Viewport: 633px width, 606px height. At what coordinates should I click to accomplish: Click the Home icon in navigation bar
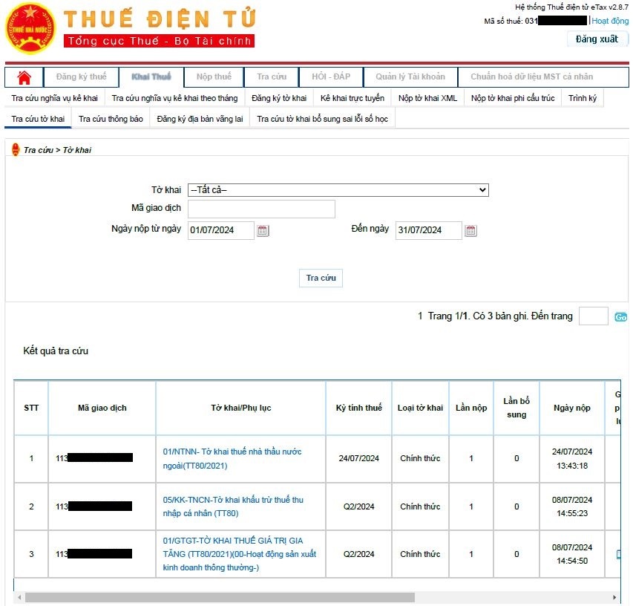click(x=24, y=77)
